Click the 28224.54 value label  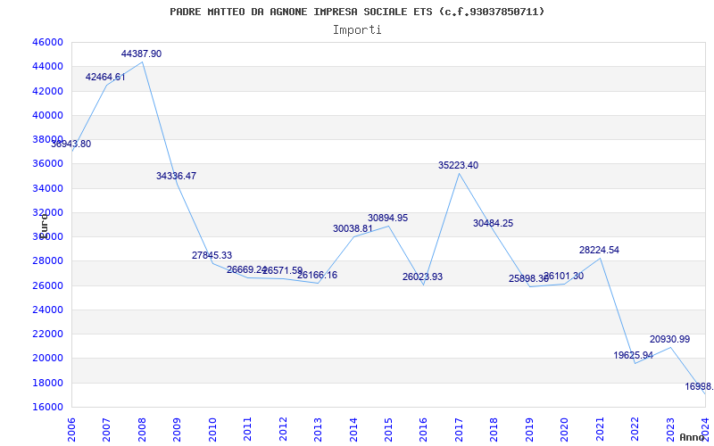pyautogui.click(x=599, y=251)
